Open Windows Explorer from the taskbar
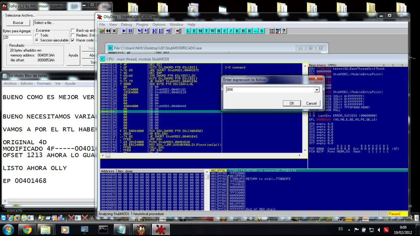Screen dimensions: 420x236 46,229
